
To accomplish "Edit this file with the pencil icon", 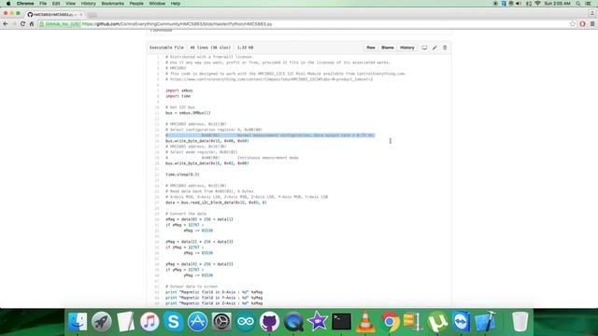I will click(434, 48).
